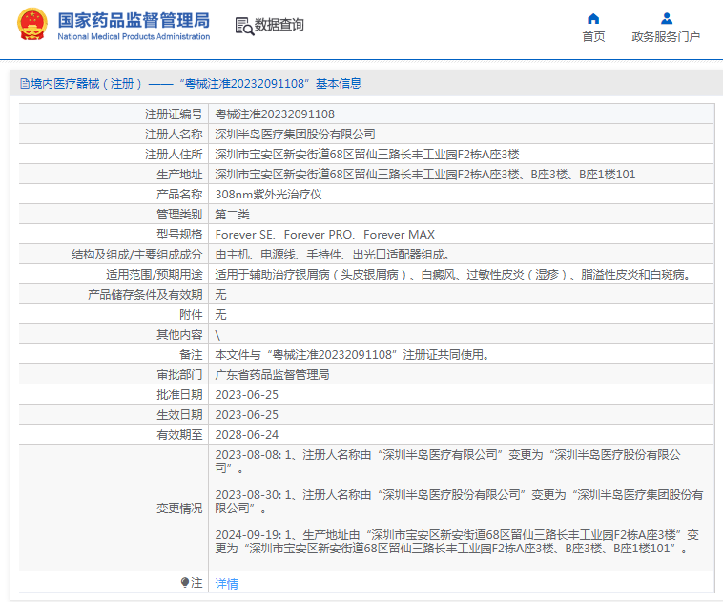The width and height of the screenshot is (723, 602).
Task: Select product name 308nm紫外光治疗仪
Action: point(268,195)
